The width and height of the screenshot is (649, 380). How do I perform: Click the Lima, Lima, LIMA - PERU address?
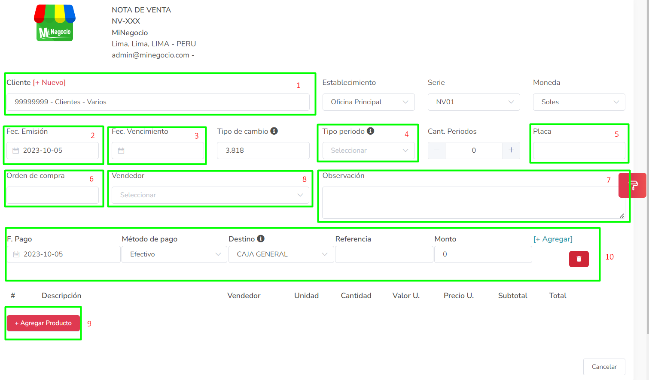[x=154, y=44]
